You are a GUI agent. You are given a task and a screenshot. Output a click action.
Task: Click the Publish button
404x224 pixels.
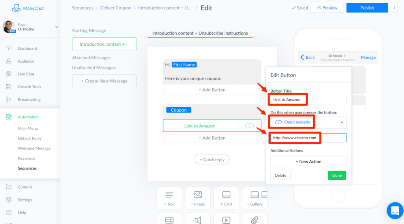[x=367, y=8]
